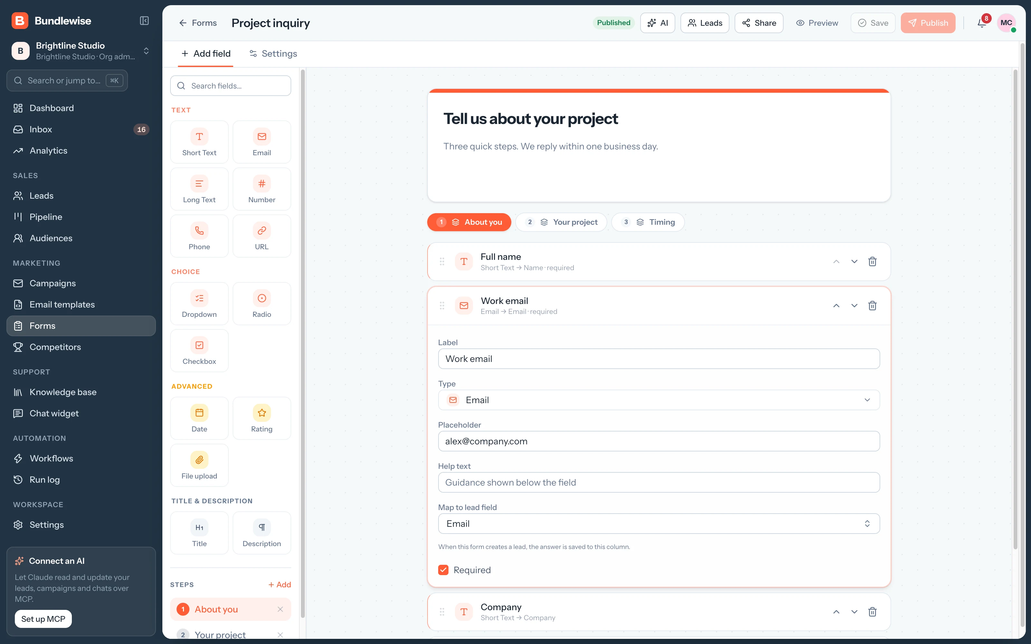Add a Number field
The height and width of the screenshot is (644, 1031).
click(x=262, y=189)
